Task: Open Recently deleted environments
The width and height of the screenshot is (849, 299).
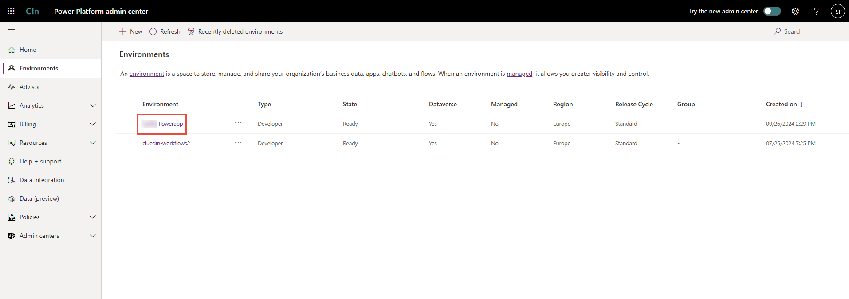Action: click(235, 31)
